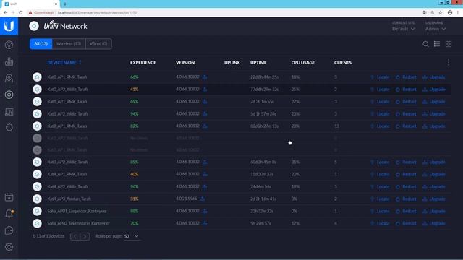463x260 pixels.
Task: Open the Rows per page dropdown
Action: (x=132, y=236)
